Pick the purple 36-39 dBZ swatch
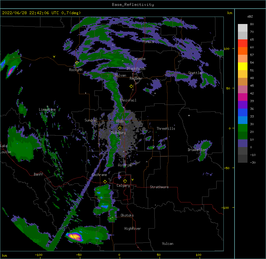Viewport: 266px width, 259px height. [243, 105]
